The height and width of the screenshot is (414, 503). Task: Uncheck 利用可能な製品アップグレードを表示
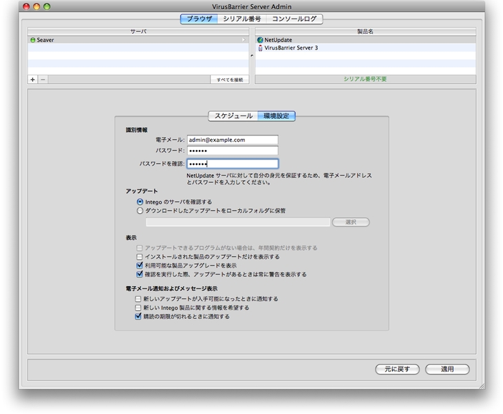pyautogui.click(x=139, y=265)
